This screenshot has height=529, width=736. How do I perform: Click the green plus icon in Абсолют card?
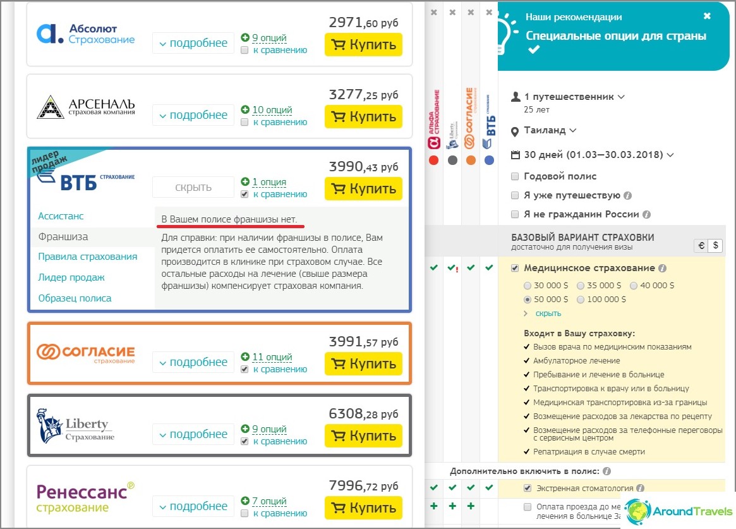(245, 37)
